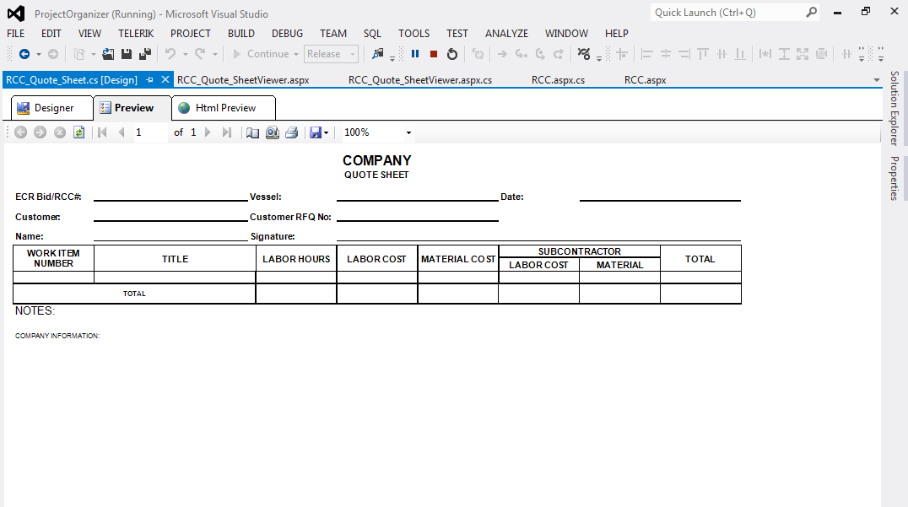
Task: Print the report using printer icon
Action: coord(292,132)
